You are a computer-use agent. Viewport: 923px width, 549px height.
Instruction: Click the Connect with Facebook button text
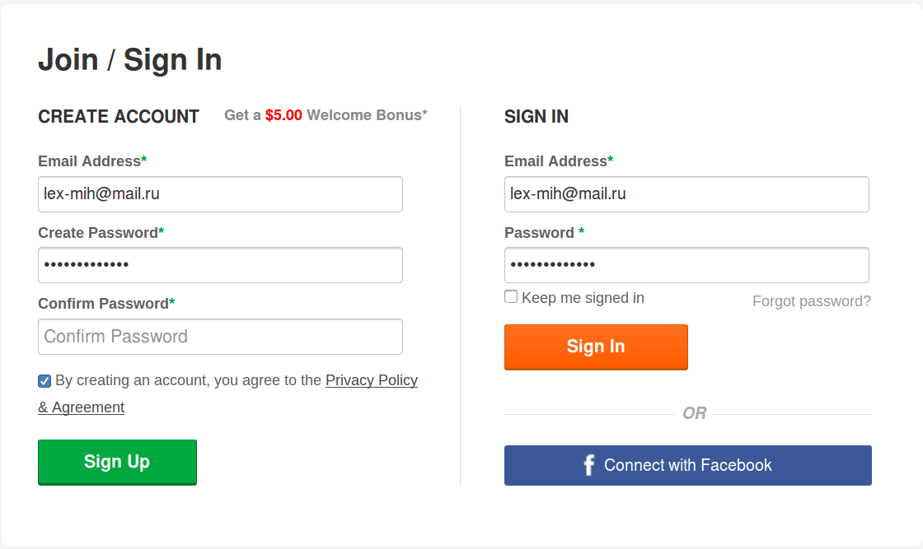687,466
